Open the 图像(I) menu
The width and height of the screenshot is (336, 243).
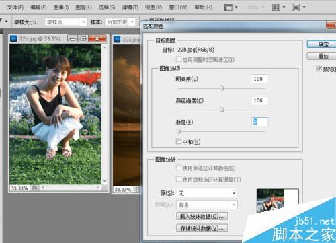(61, 7)
